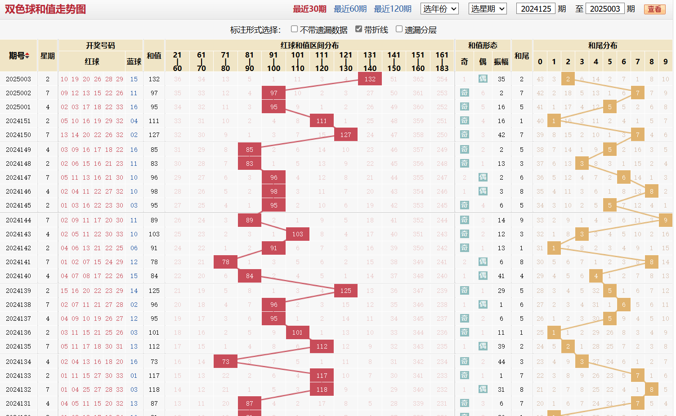Click the 查看 button

click(x=654, y=9)
